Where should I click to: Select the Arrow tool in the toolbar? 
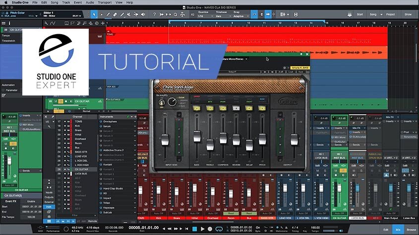94,14
